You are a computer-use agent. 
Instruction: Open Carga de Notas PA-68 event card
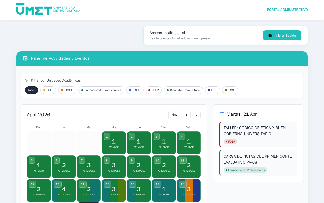pyautogui.click(x=258, y=159)
